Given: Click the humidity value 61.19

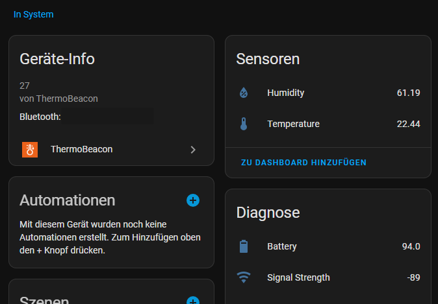Looking at the screenshot, I should 408,93.
